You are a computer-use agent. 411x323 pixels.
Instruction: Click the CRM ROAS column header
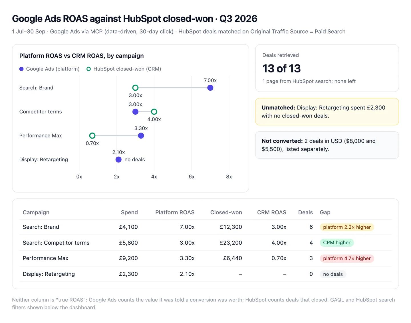(x=272, y=212)
